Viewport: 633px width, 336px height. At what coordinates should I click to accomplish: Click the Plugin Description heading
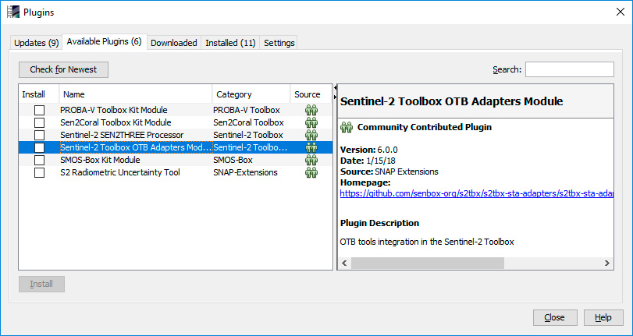[x=379, y=223]
